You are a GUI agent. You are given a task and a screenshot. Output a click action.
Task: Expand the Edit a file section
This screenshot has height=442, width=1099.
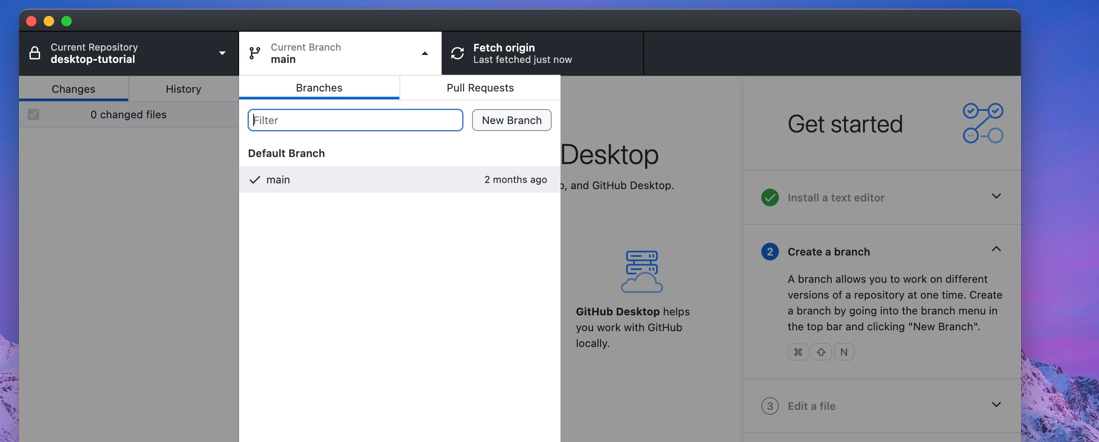(996, 405)
